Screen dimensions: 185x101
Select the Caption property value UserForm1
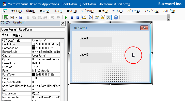(46, 56)
